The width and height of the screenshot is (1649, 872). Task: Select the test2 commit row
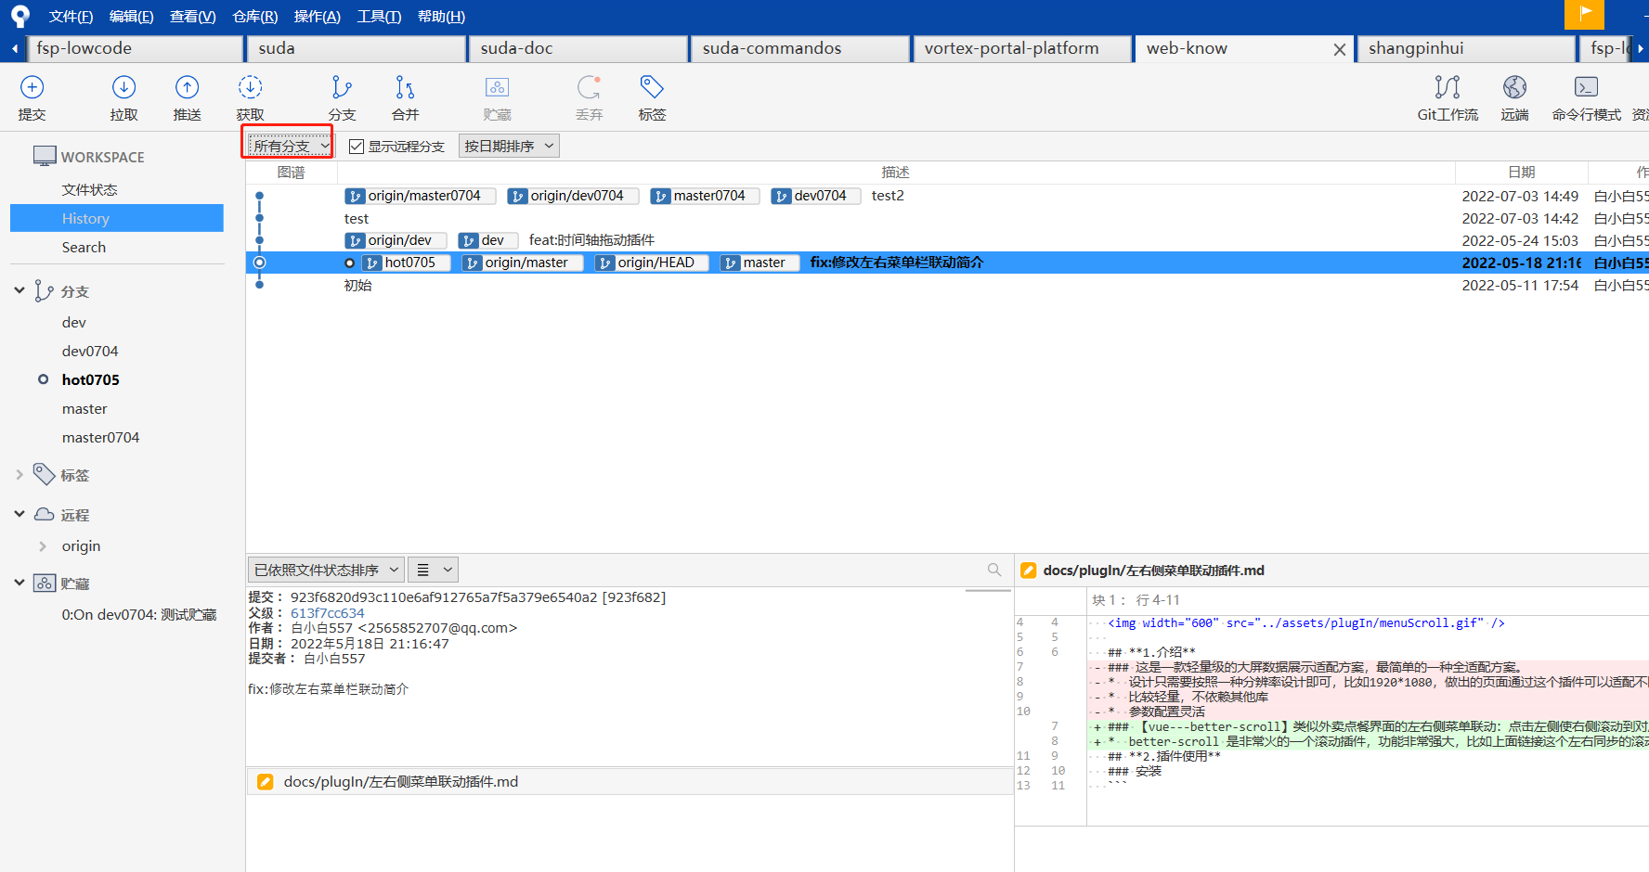(x=888, y=196)
